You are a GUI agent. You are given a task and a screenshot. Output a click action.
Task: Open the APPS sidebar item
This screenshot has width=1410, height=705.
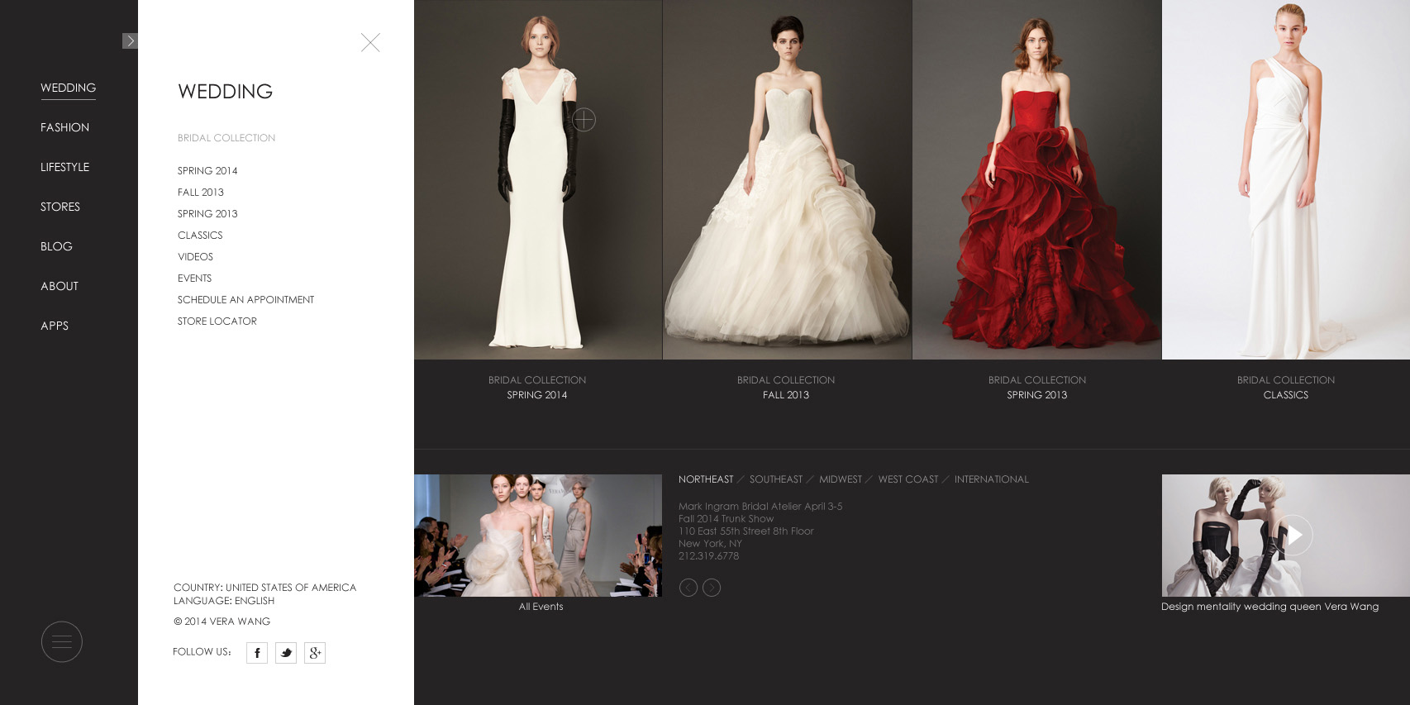click(55, 326)
